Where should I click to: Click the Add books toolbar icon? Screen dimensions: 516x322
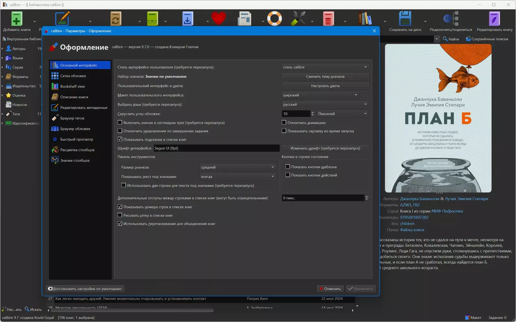pyautogui.click(x=16, y=19)
